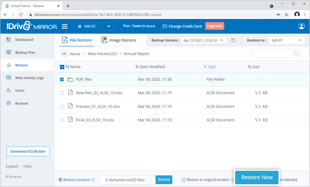Click the Users people icon
The height and width of the screenshot is (187, 310).
pos(9,90)
